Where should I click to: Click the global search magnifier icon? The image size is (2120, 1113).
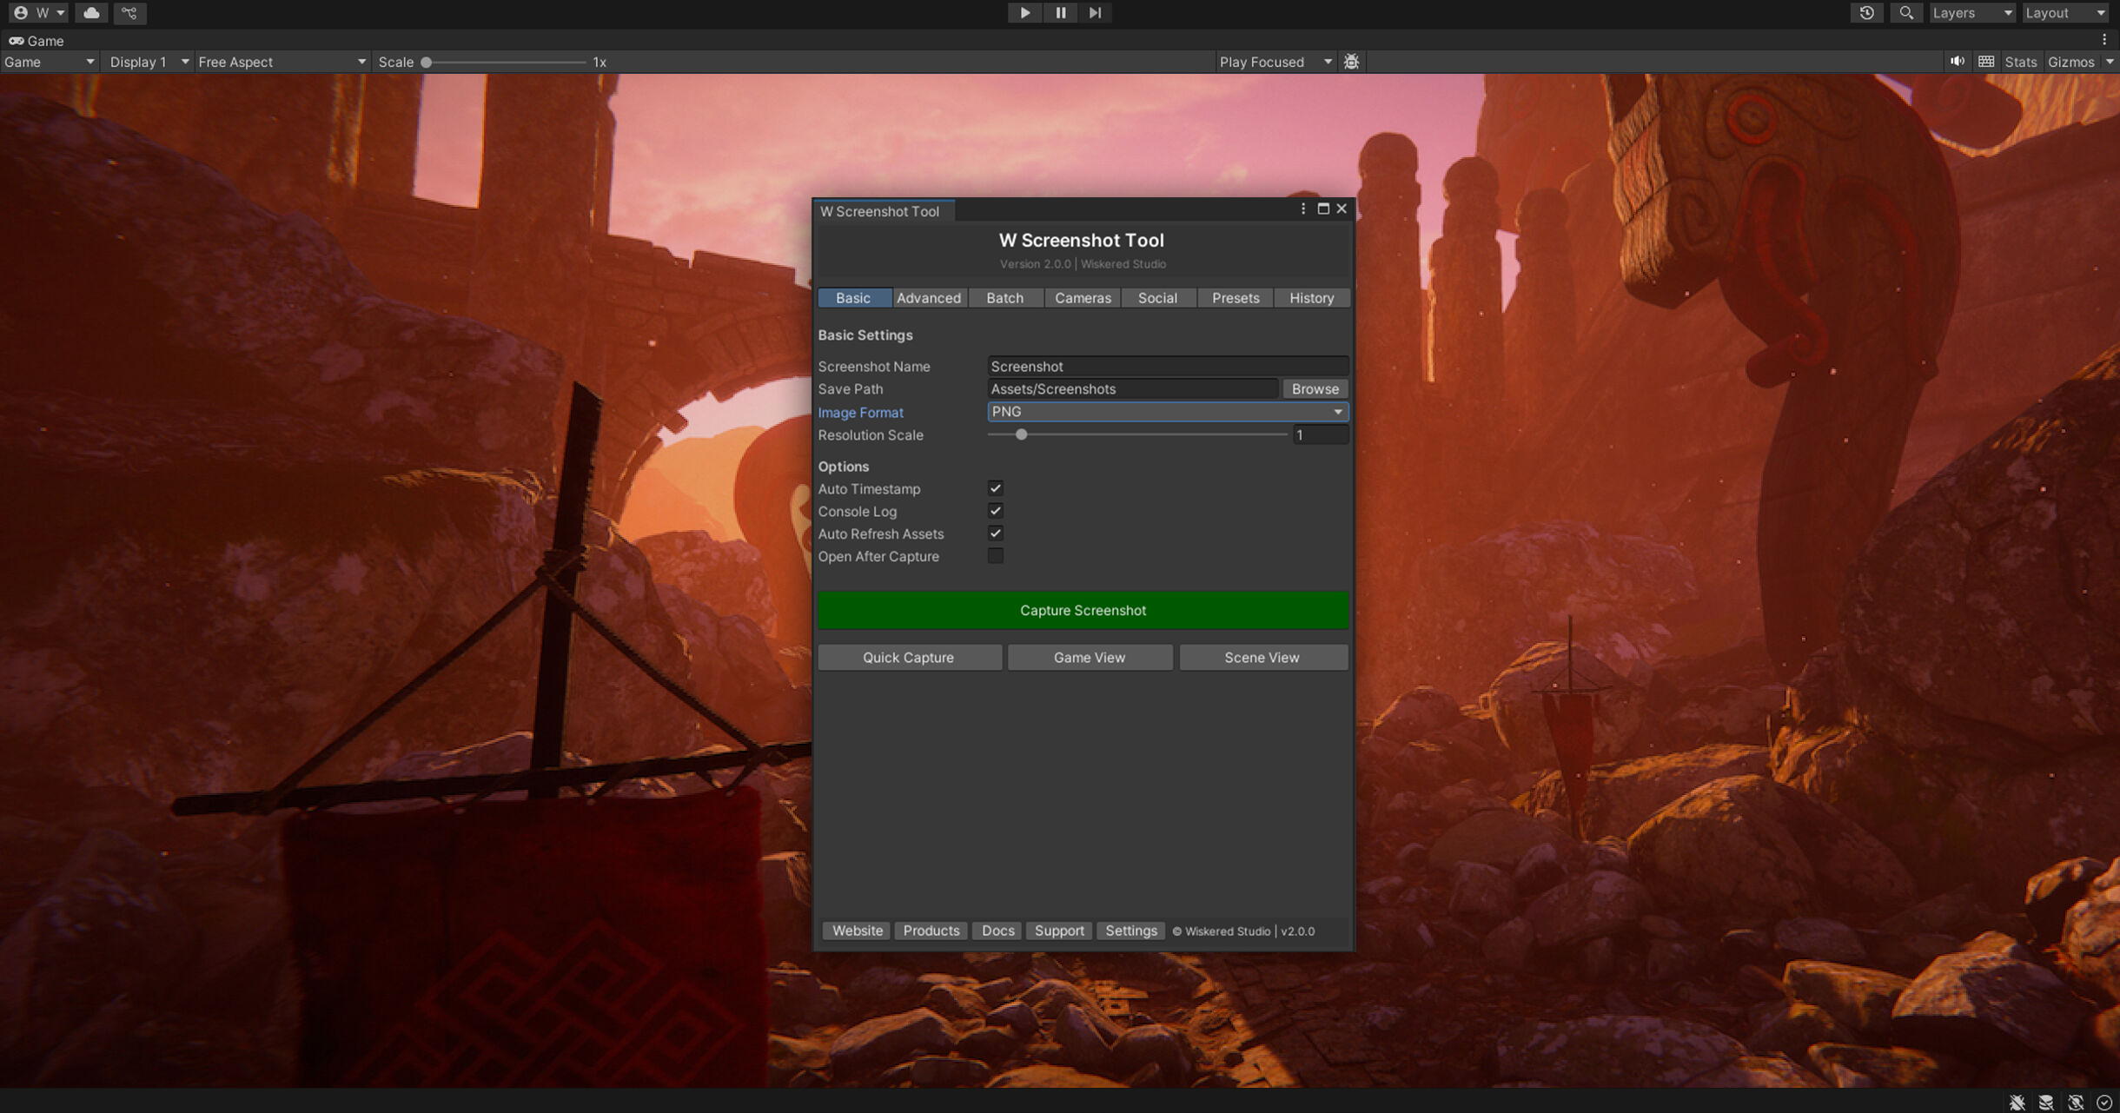[x=1905, y=13]
